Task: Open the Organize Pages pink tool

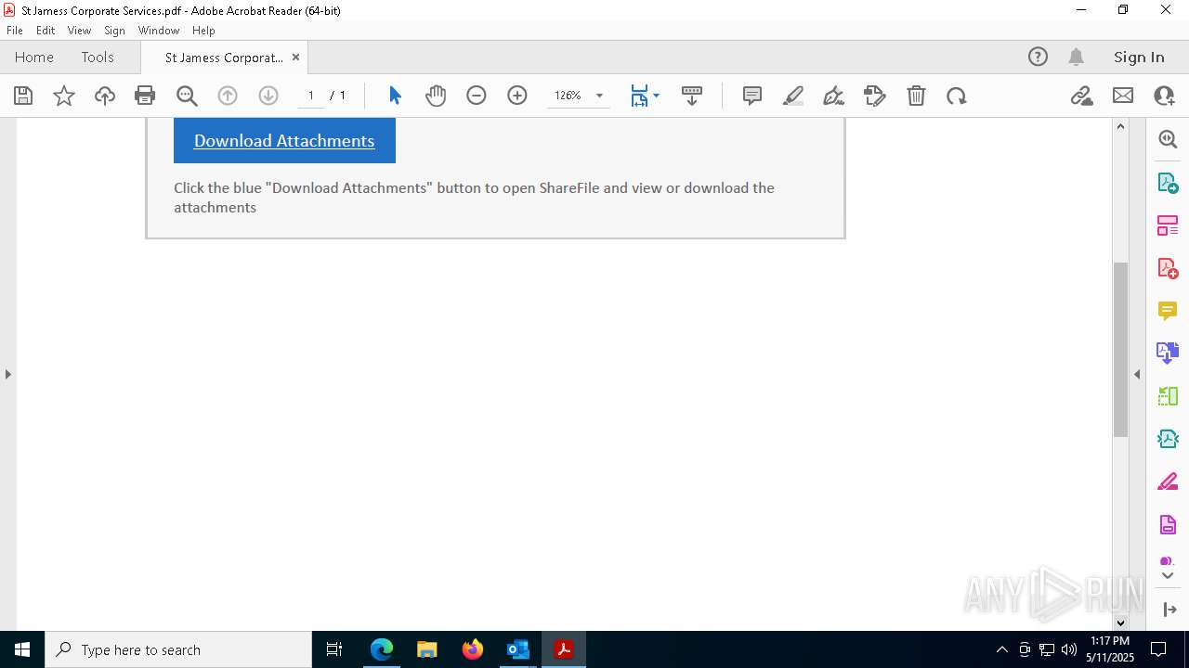Action: (x=1168, y=225)
